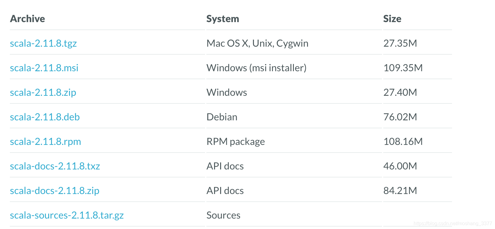Open the scala-2.11.8.rpm link
Image resolution: width=495 pixels, height=229 pixels.
click(45, 142)
